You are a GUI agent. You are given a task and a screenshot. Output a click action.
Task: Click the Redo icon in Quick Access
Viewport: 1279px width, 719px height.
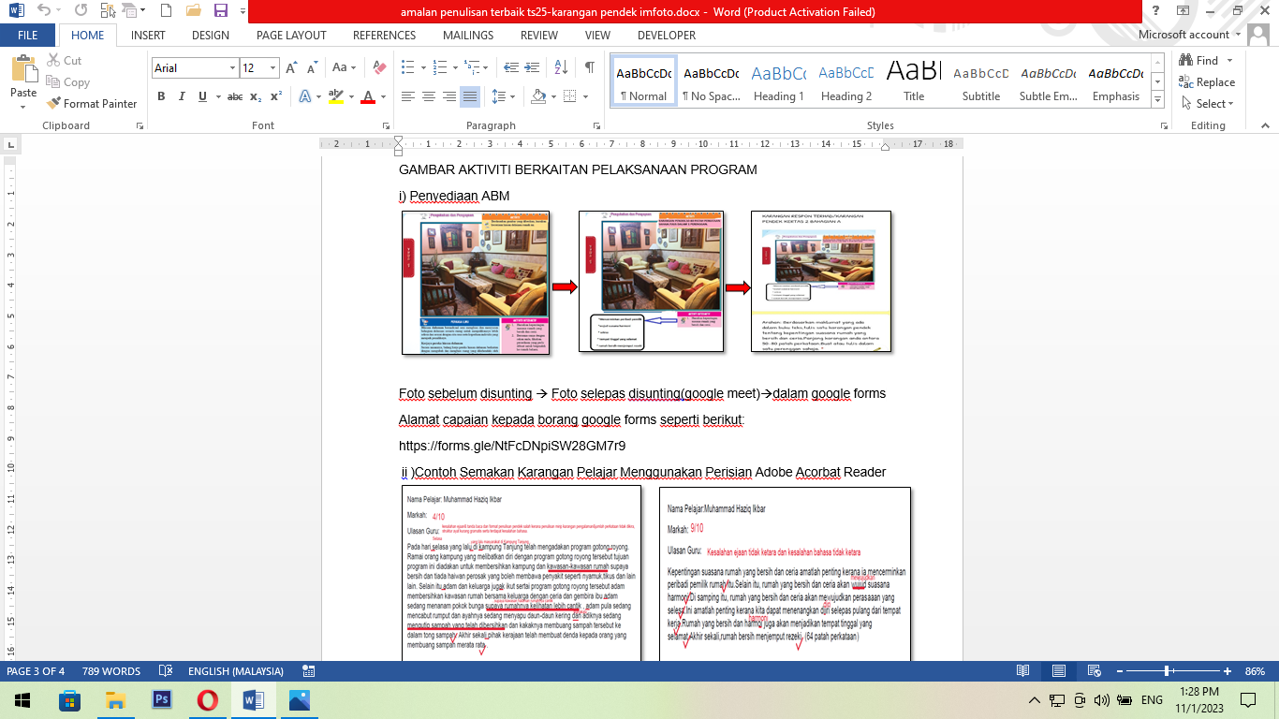point(81,11)
